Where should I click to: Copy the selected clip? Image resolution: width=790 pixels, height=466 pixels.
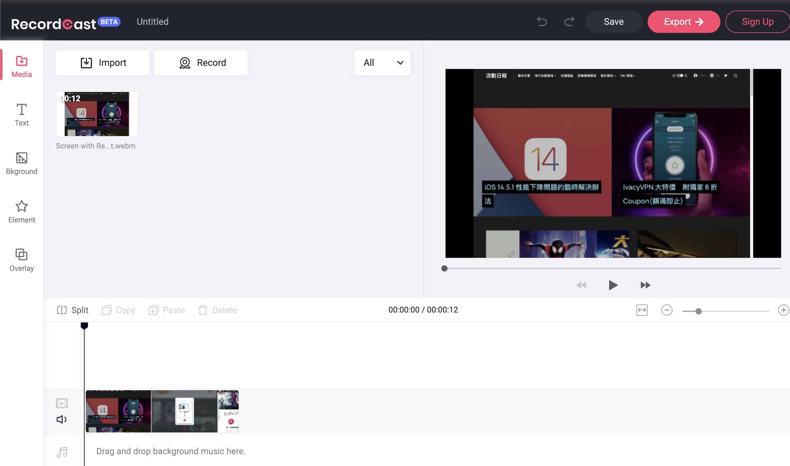point(118,310)
